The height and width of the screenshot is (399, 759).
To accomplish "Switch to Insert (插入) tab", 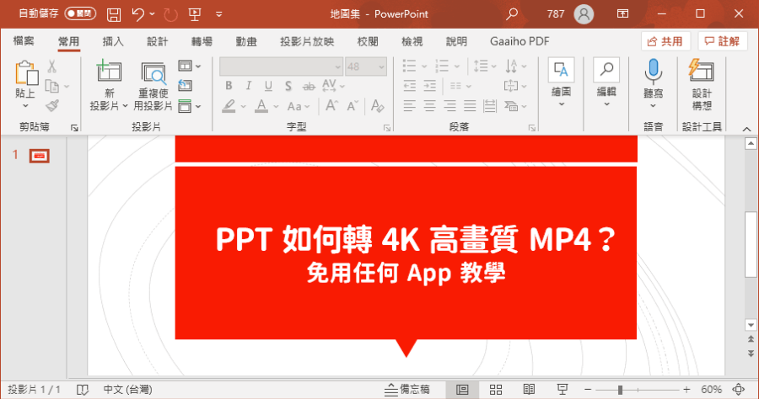I will [113, 41].
